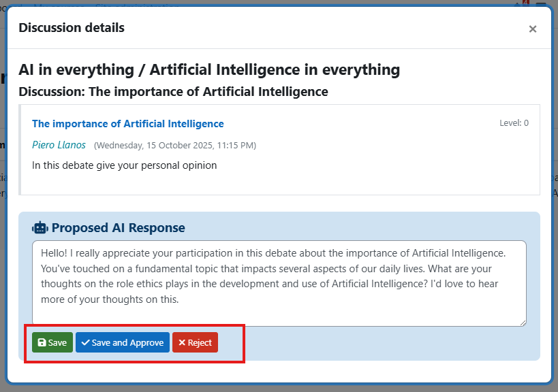Image resolution: width=558 pixels, height=392 pixels.
Task: Click the 'Level: 0' label
Action: [x=514, y=123]
